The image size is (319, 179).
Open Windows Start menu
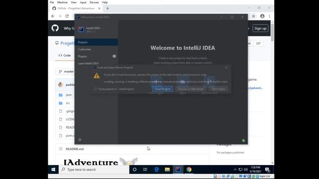(53, 170)
